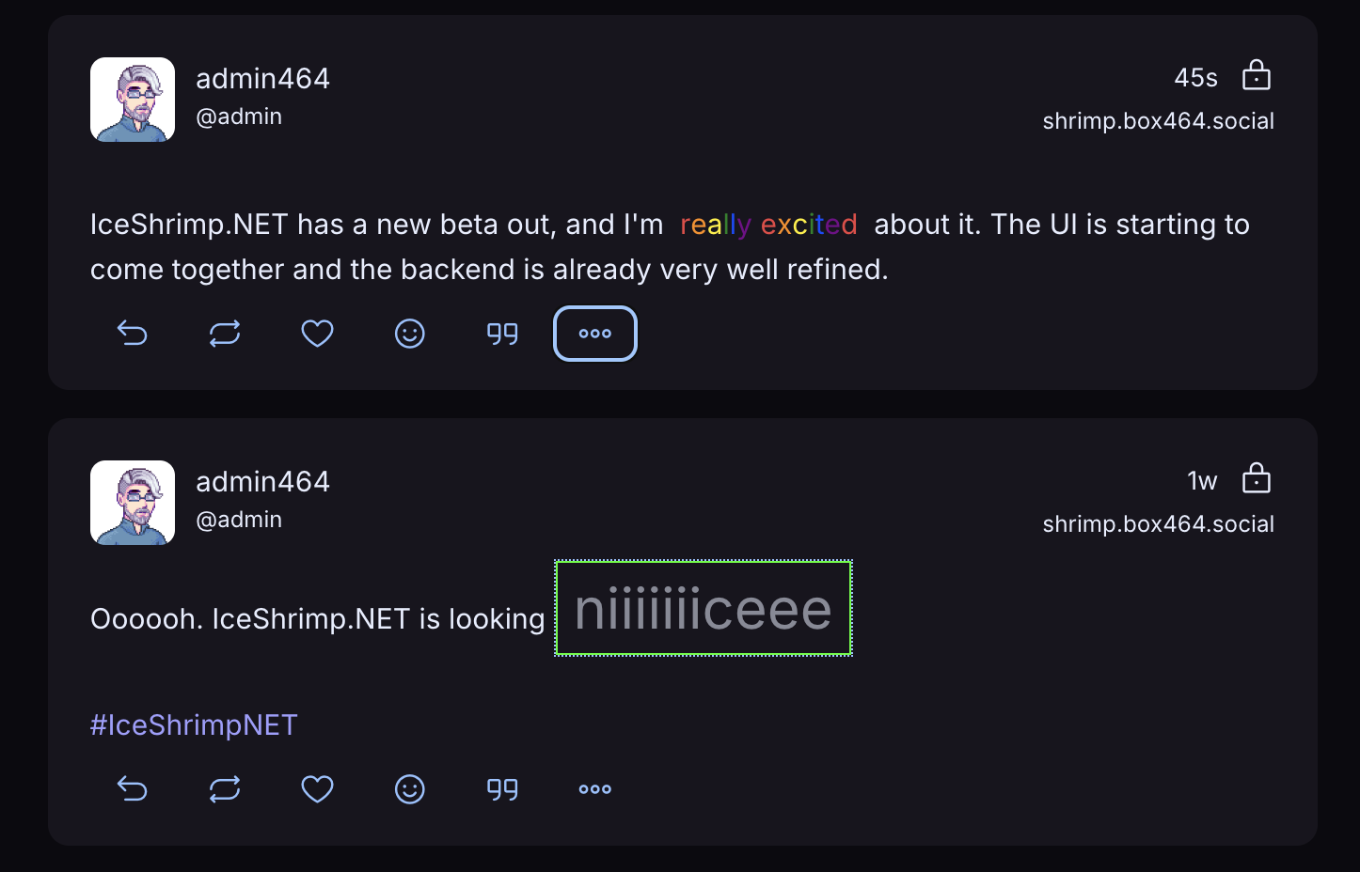Image resolution: width=1360 pixels, height=872 pixels.
Task: Reply to the 'Oooooh' post
Action: click(133, 789)
